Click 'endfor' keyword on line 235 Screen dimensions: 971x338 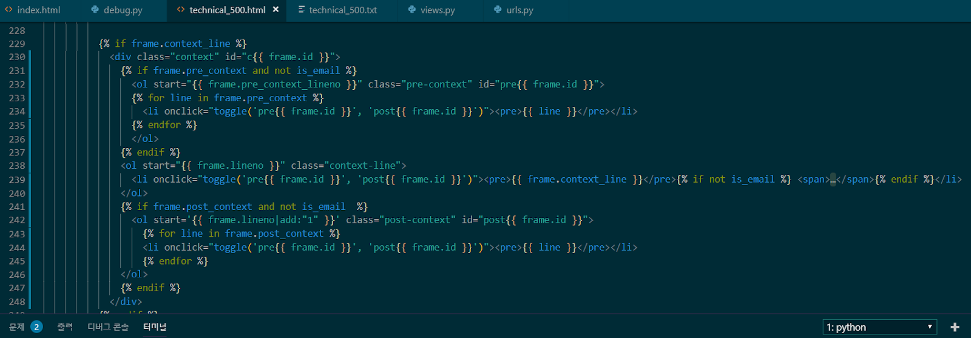[x=164, y=125]
